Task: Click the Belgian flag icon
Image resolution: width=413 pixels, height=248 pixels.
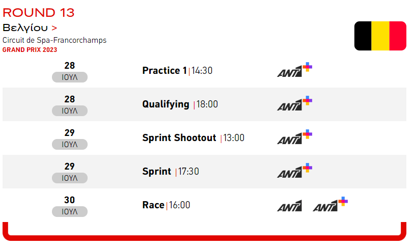Action: [x=380, y=36]
